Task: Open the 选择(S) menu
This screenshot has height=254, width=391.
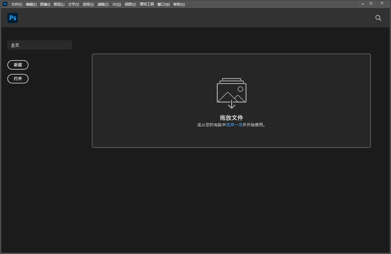Action: pos(88,4)
